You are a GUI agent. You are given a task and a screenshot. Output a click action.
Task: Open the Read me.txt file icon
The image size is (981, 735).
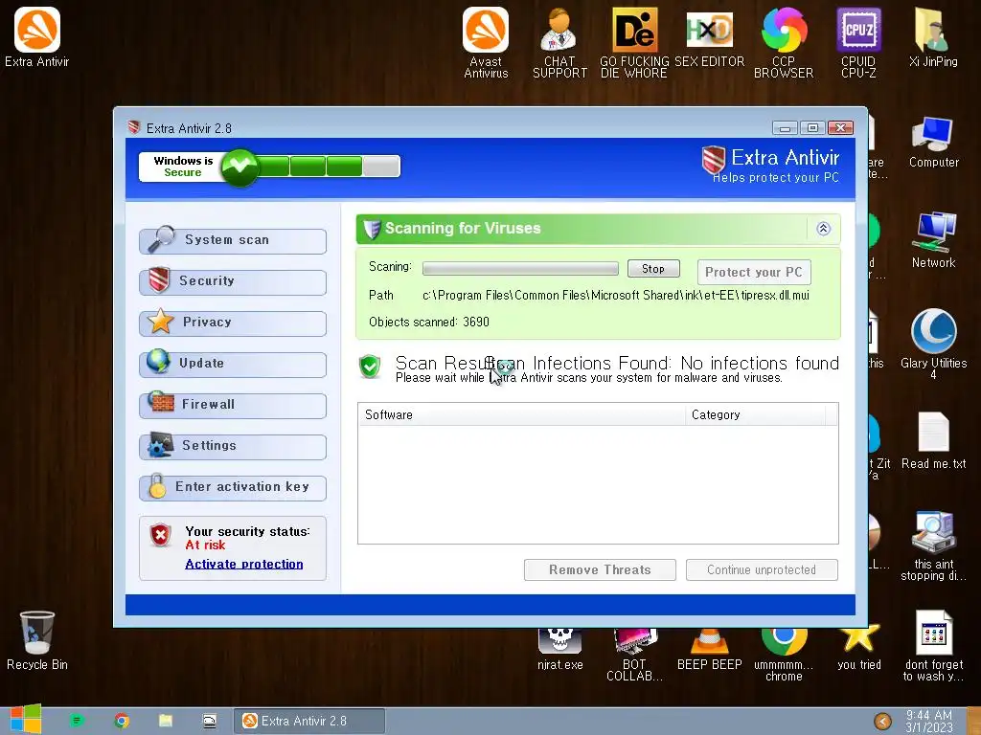[933, 440]
